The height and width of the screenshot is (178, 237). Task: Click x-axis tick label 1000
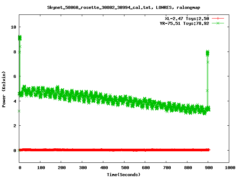point(230,168)
